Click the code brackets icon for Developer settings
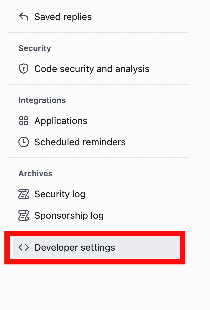The height and width of the screenshot is (310, 210). (x=23, y=247)
